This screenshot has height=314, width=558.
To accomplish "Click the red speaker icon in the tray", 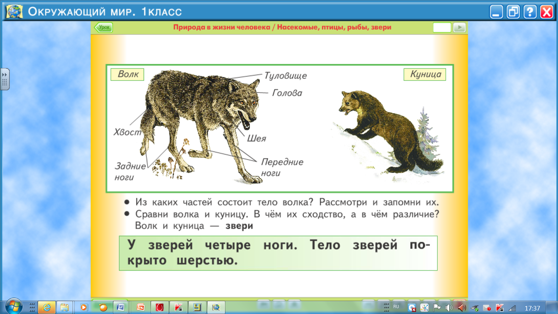I will [x=462, y=308].
